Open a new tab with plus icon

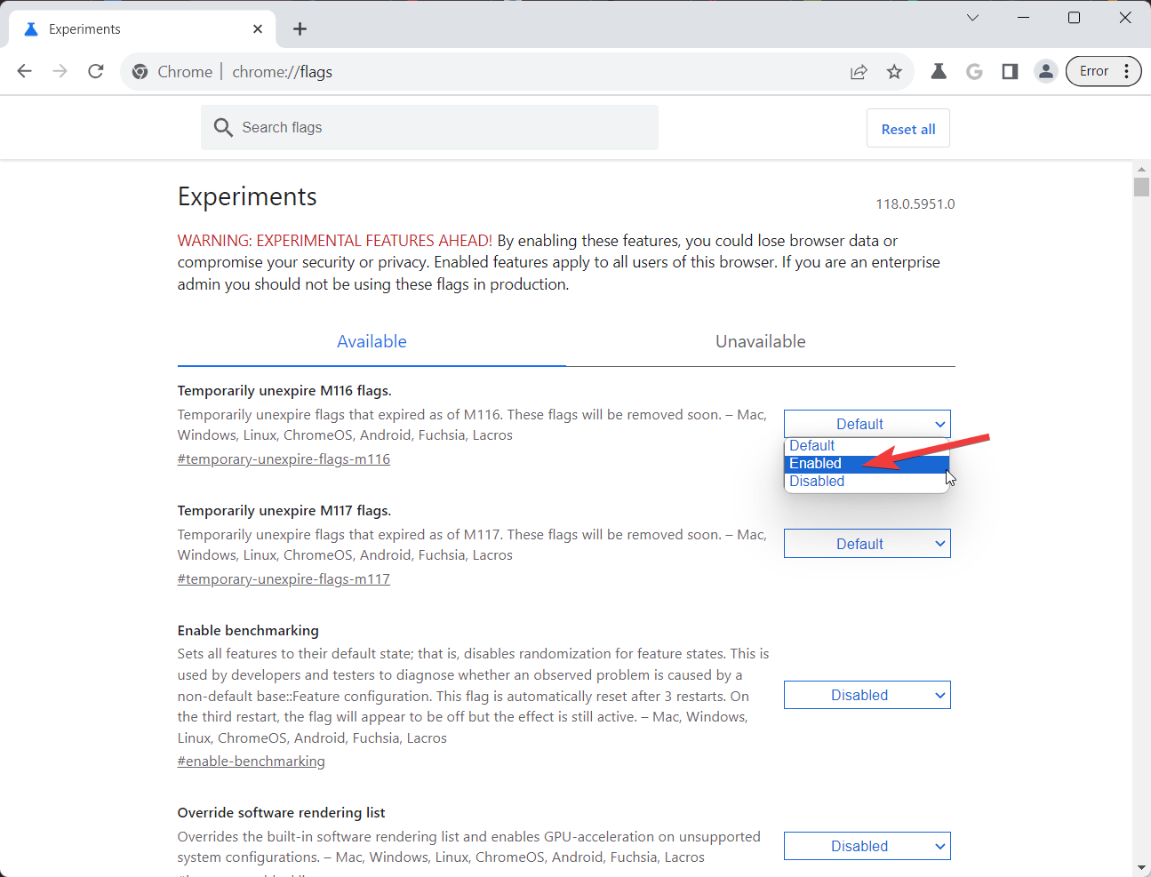pyautogui.click(x=300, y=29)
